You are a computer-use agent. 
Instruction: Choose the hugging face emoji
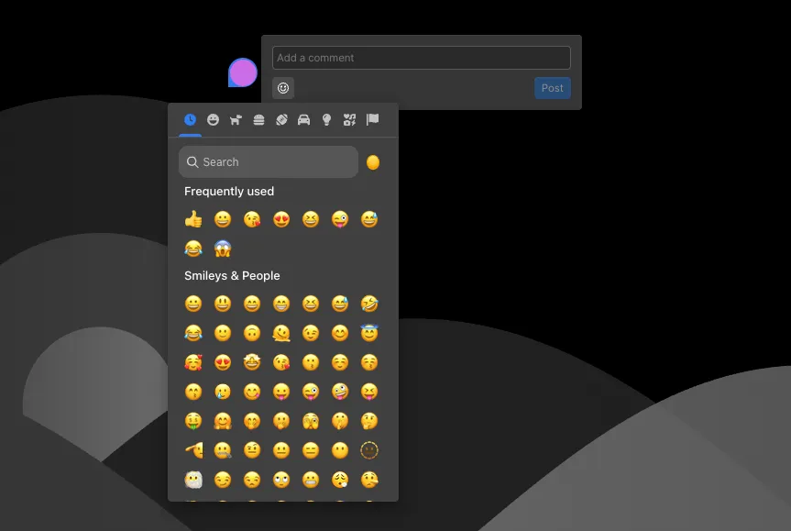223,420
